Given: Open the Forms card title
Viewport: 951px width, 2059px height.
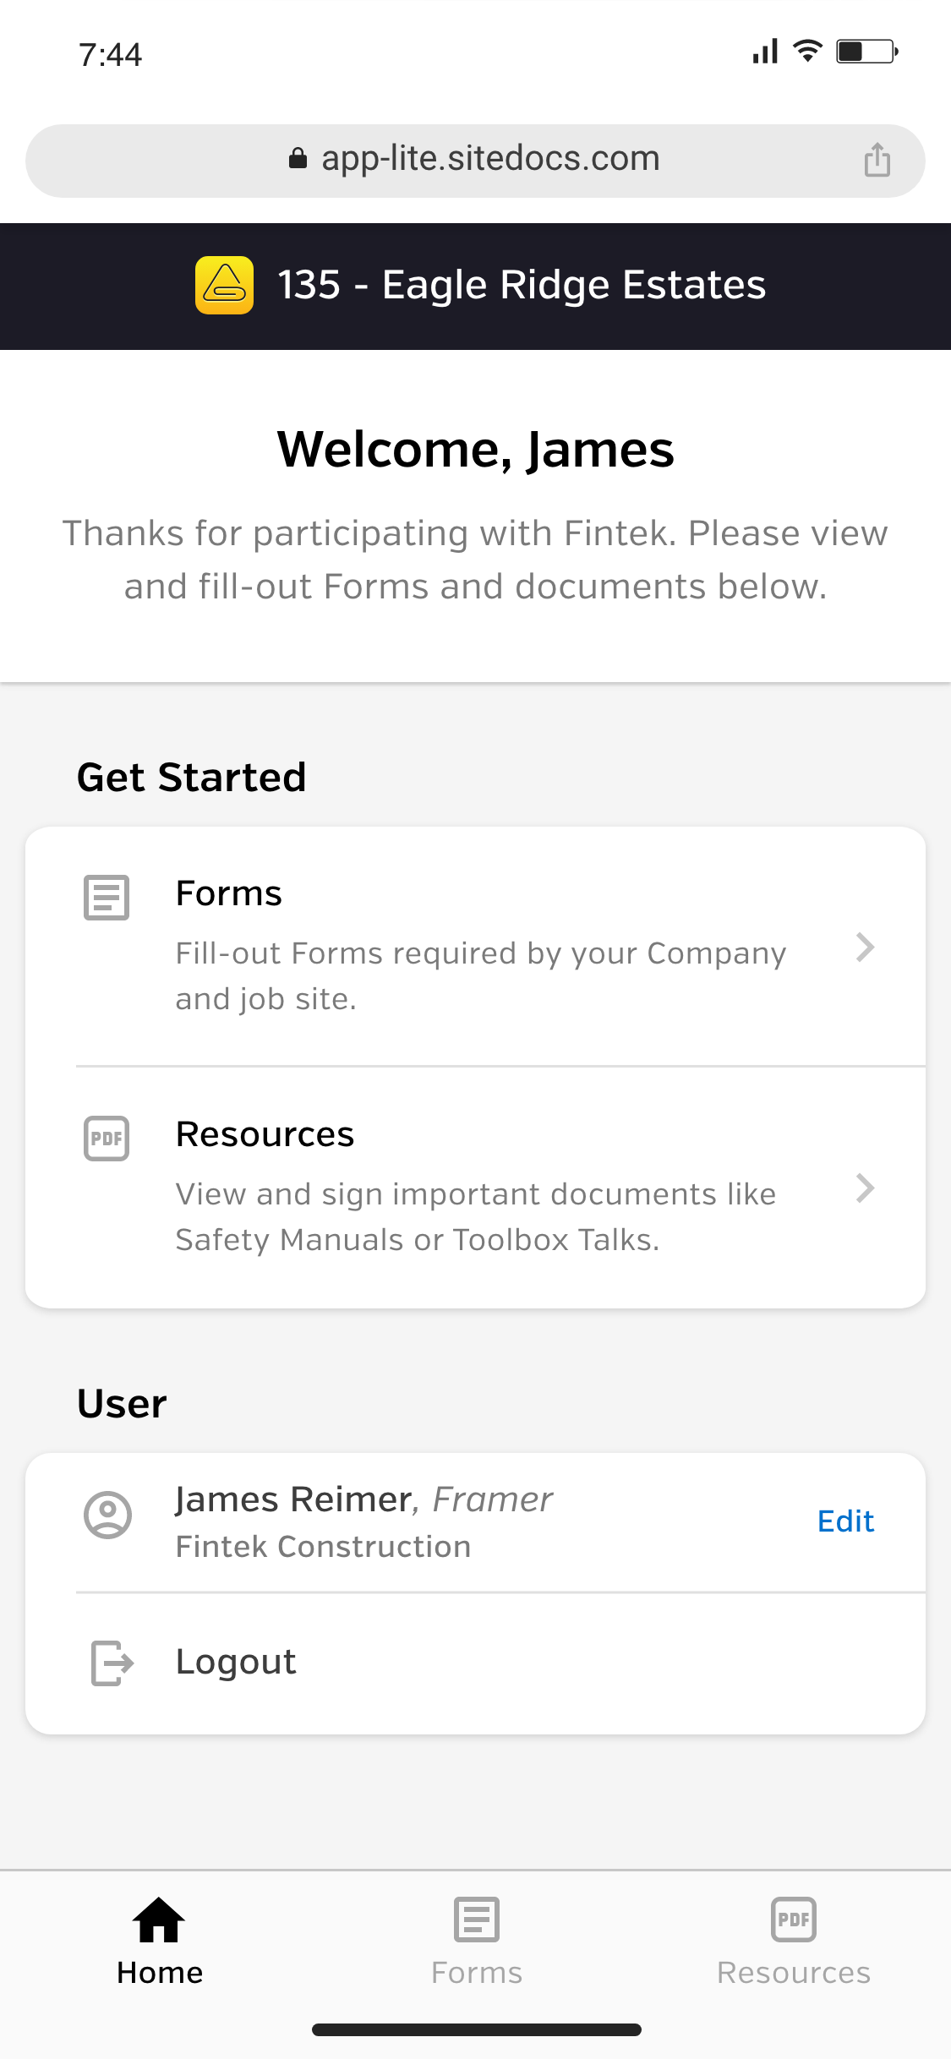Looking at the screenshot, I should pos(229,893).
